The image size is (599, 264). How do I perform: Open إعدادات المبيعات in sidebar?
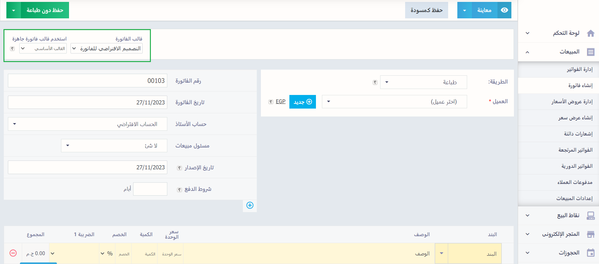(x=574, y=198)
